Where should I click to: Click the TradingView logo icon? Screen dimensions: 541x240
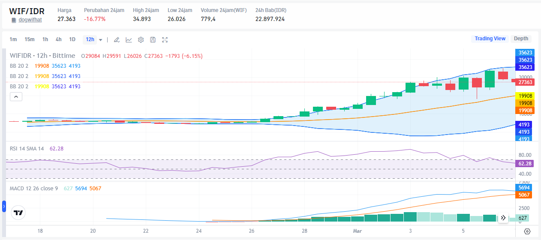pyautogui.click(x=18, y=213)
